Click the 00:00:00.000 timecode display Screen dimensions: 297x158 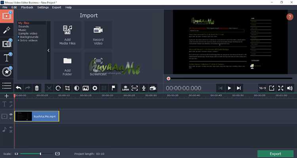click(183, 88)
